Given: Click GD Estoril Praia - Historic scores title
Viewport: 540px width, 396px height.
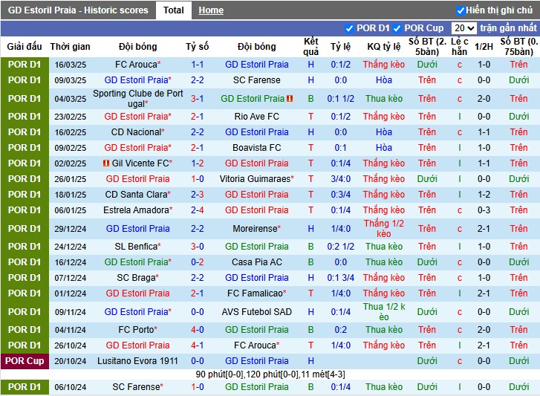Looking at the screenshot, I should click(78, 10).
